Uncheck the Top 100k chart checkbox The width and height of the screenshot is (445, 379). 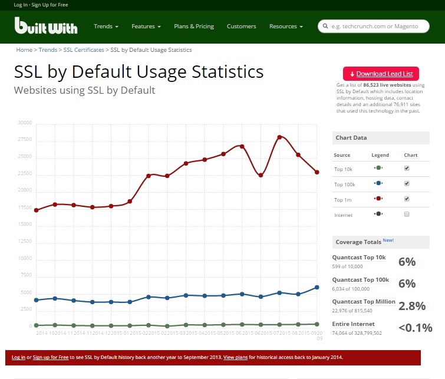tap(407, 183)
